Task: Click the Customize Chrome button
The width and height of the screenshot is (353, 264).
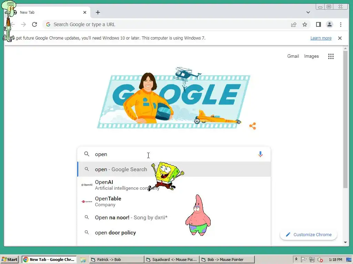Action: [309, 234]
